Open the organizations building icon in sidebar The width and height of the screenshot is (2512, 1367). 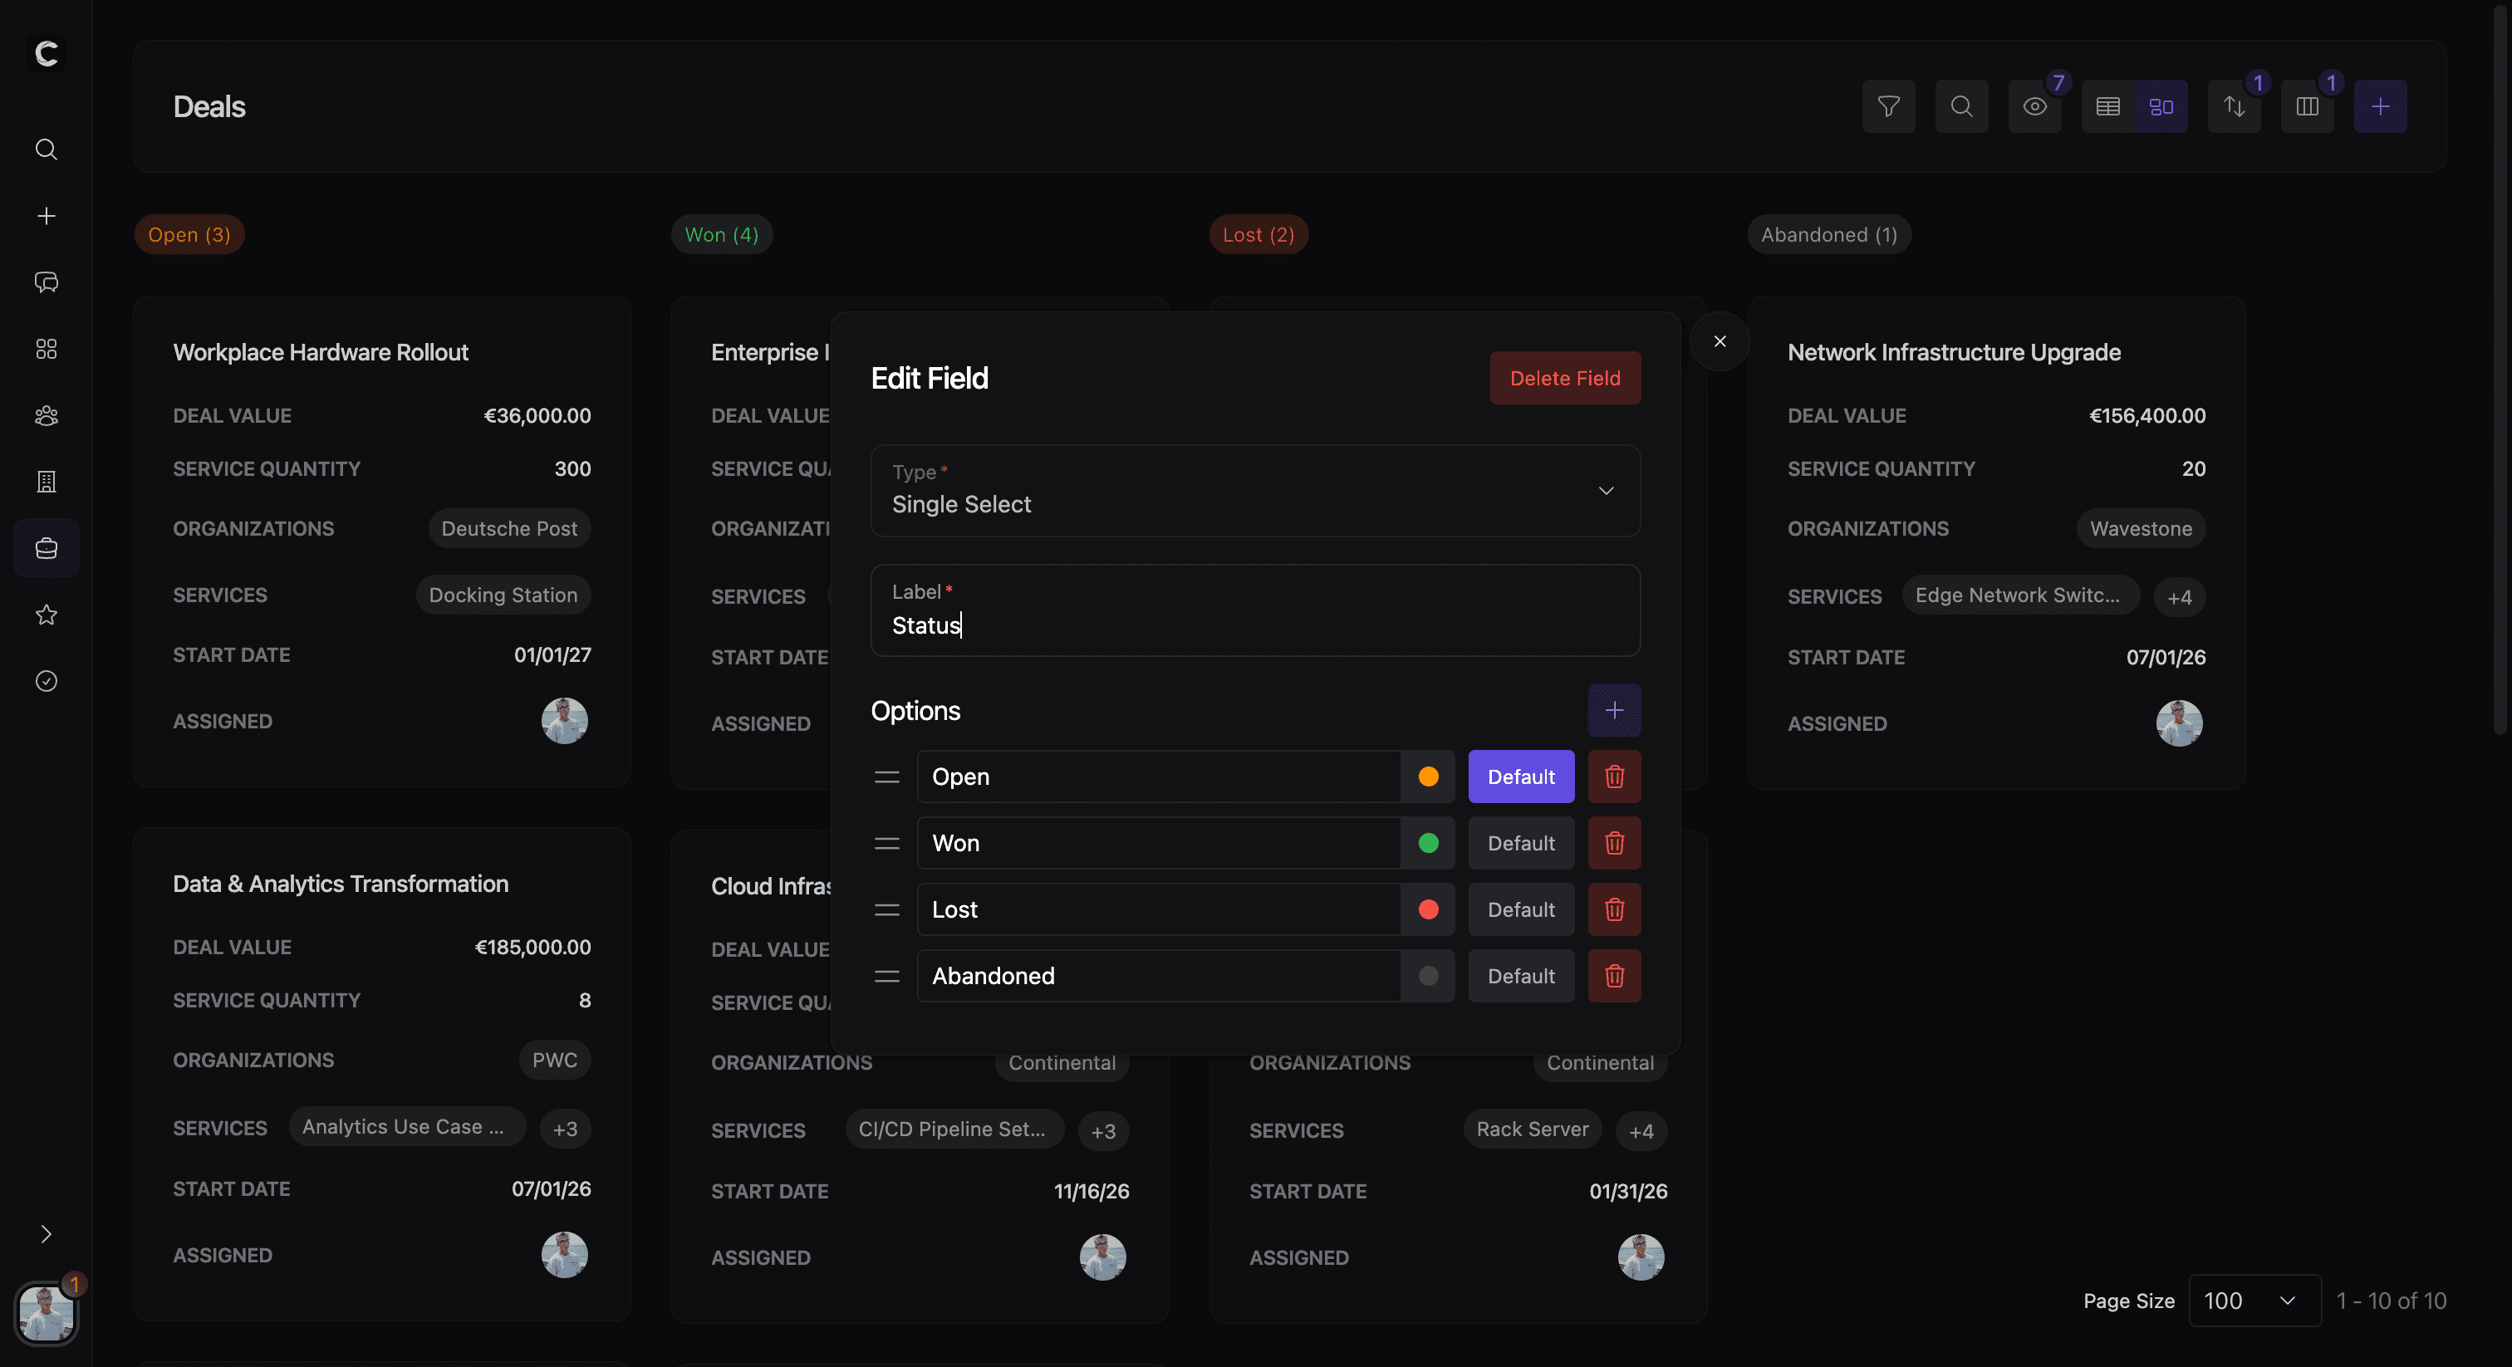click(x=46, y=482)
